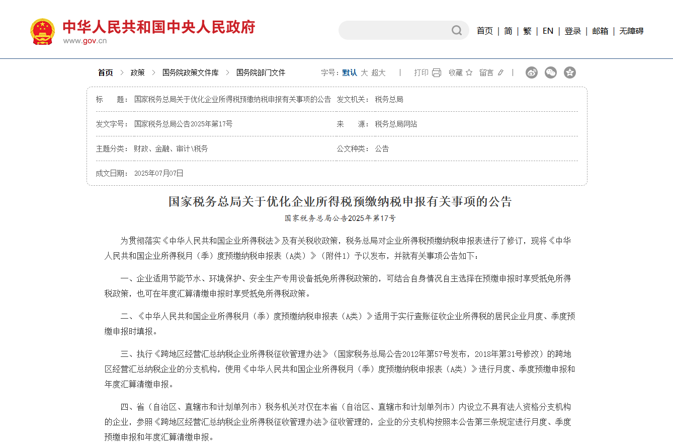
Task: Switch to traditional Chinese 繁
Action: pyautogui.click(x=527, y=31)
